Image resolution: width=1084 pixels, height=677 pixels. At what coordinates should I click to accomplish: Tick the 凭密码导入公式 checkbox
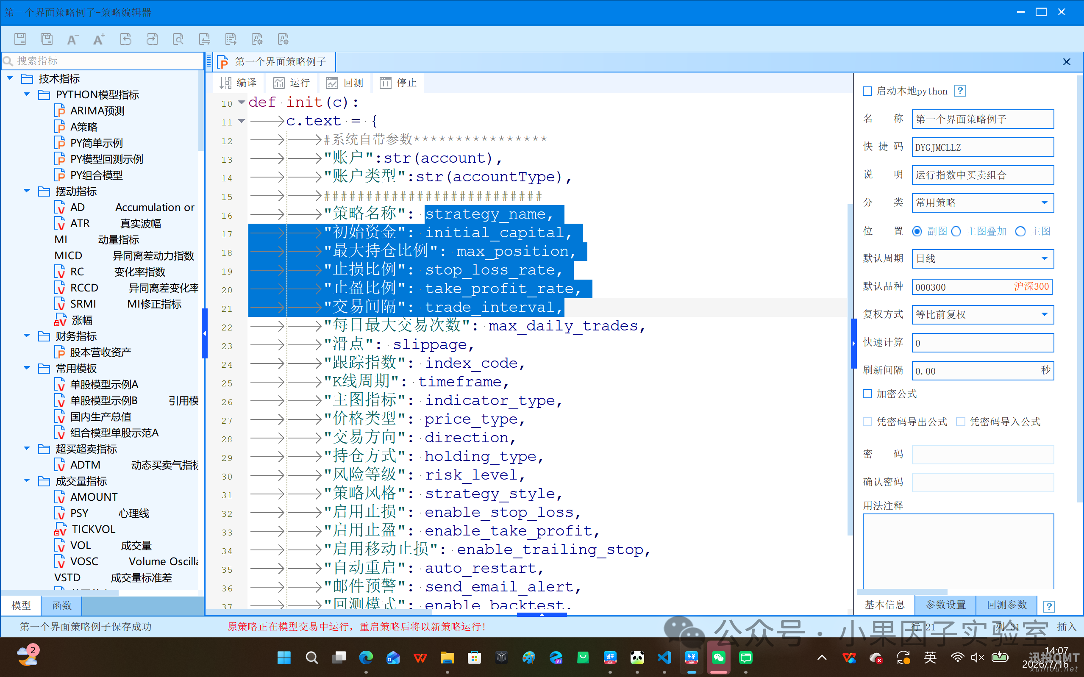tap(961, 422)
